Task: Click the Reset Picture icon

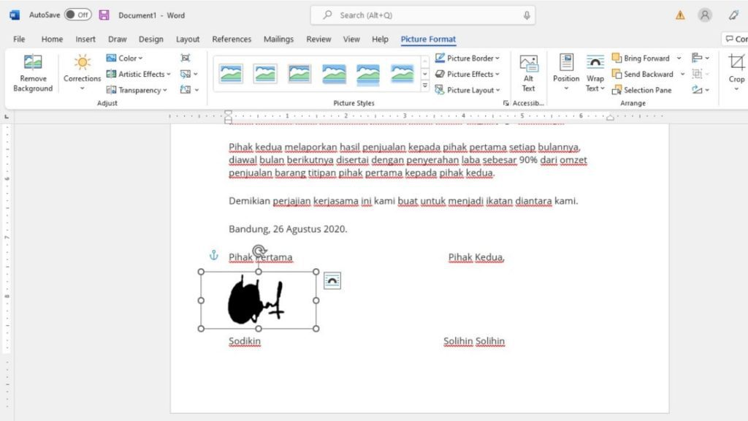Action: (x=188, y=90)
